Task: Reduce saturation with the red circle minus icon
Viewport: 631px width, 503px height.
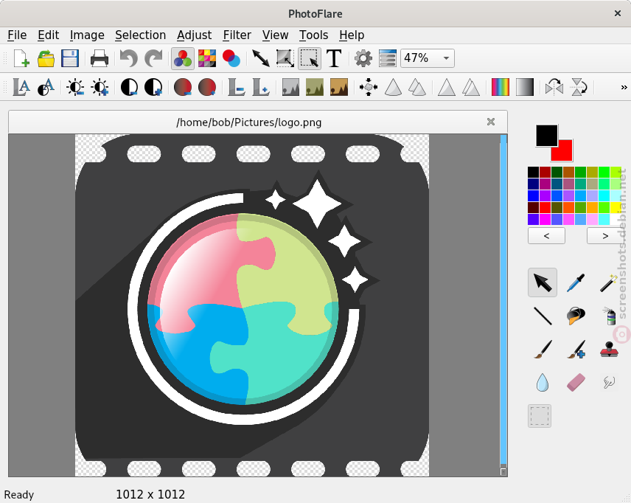Action: [183, 87]
